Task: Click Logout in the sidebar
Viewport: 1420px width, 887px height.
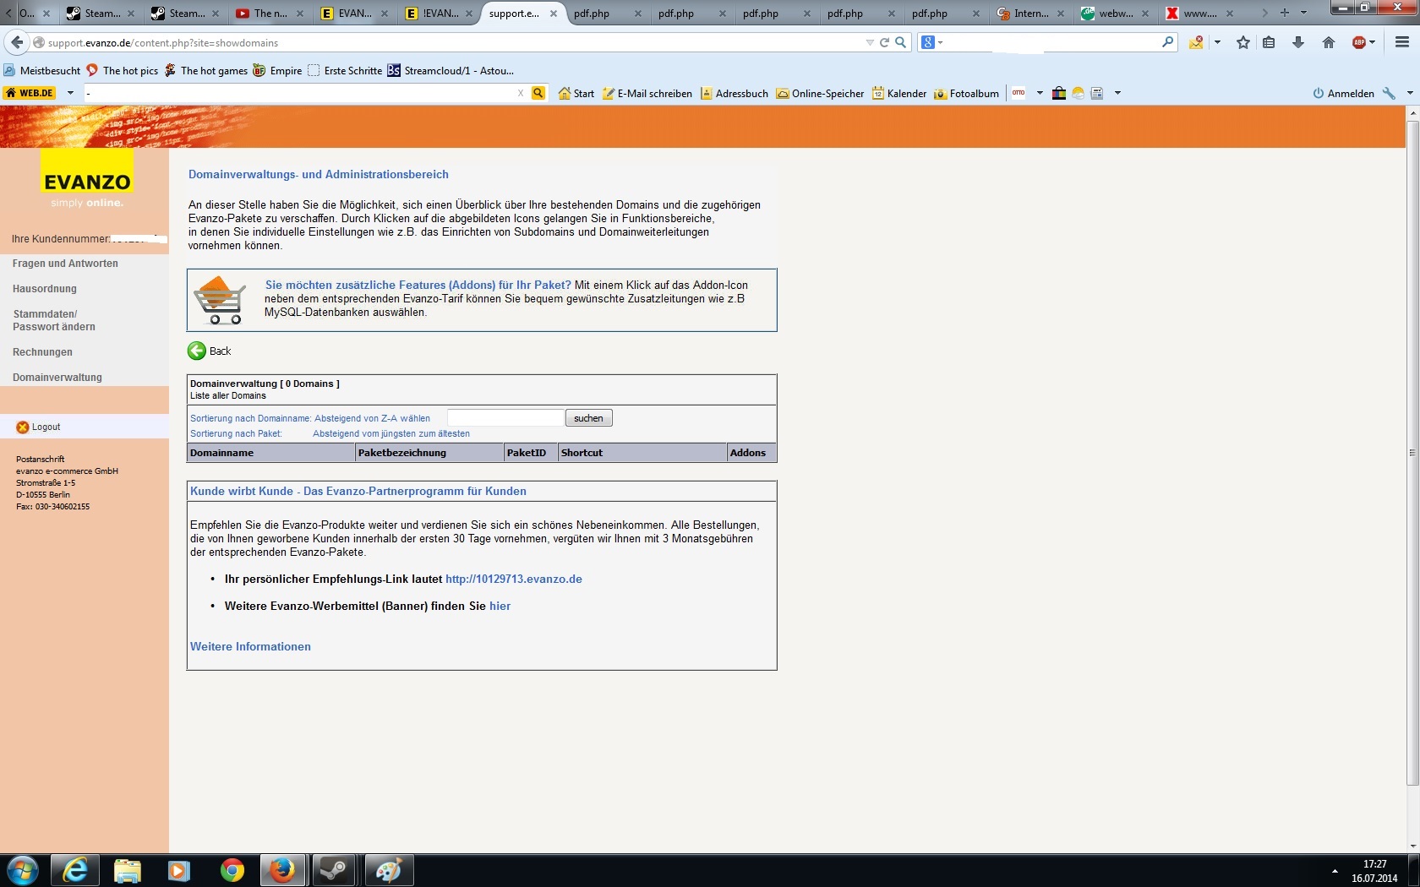Action: pos(39,427)
